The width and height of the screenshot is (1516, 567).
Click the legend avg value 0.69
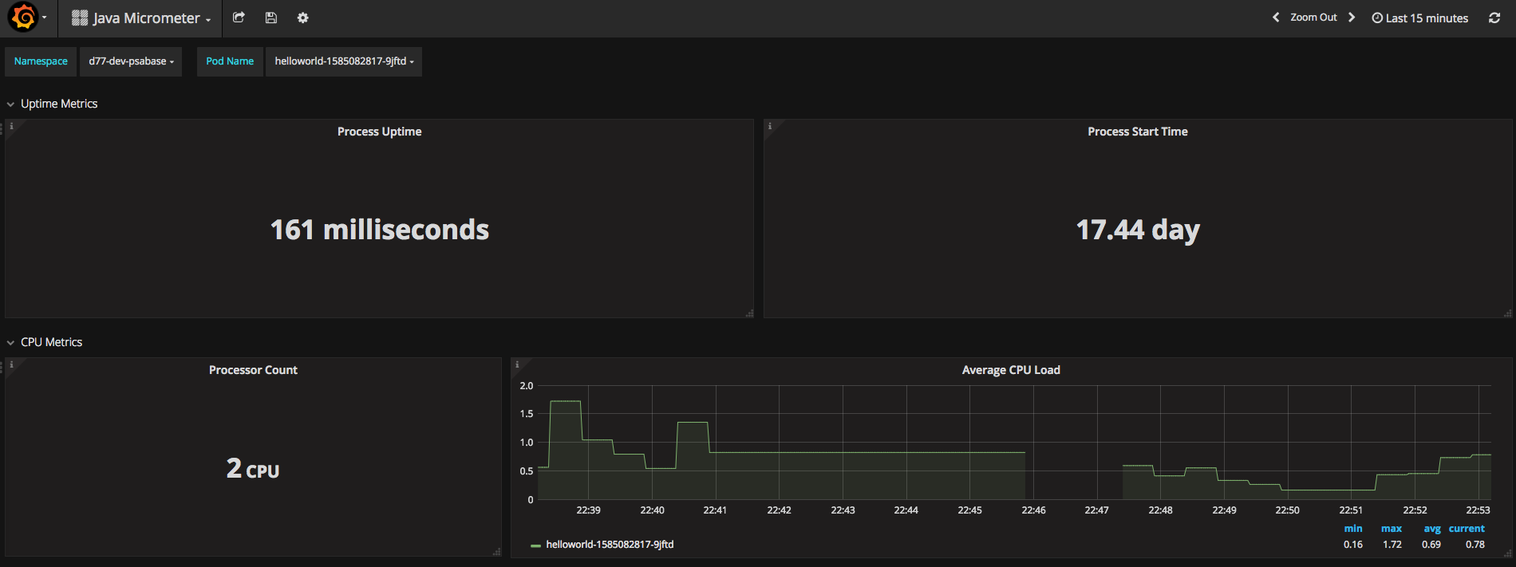pos(1431,545)
